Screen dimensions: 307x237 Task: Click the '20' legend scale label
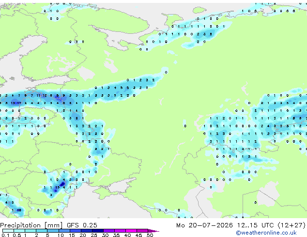point(83,235)
